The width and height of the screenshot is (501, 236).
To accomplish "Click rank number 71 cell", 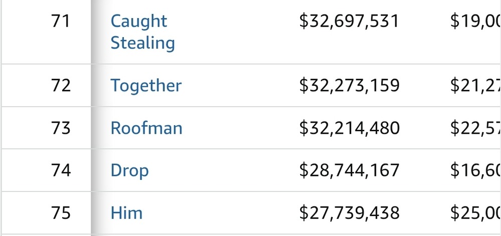I will click(x=61, y=22).
